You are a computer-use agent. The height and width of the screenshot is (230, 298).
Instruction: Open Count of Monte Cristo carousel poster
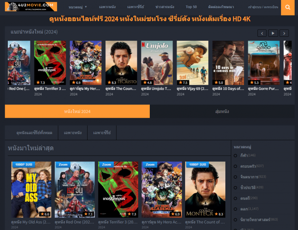[x=121, y=63]
